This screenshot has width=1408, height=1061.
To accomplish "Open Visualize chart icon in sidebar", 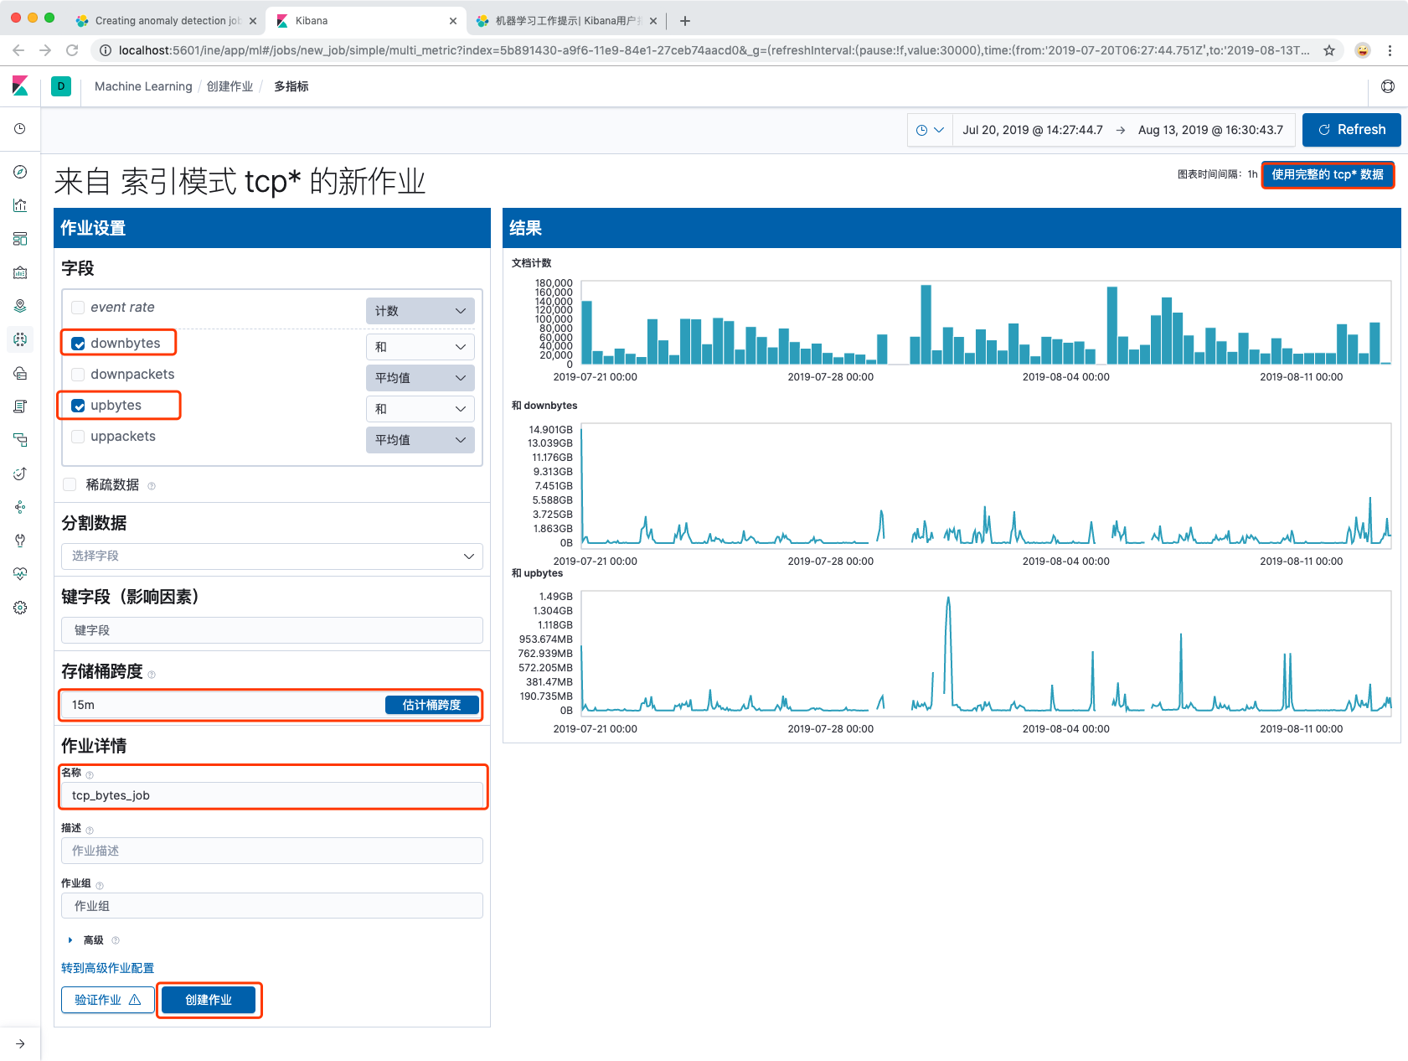I will pyautogui.click(x=20, y=205).
